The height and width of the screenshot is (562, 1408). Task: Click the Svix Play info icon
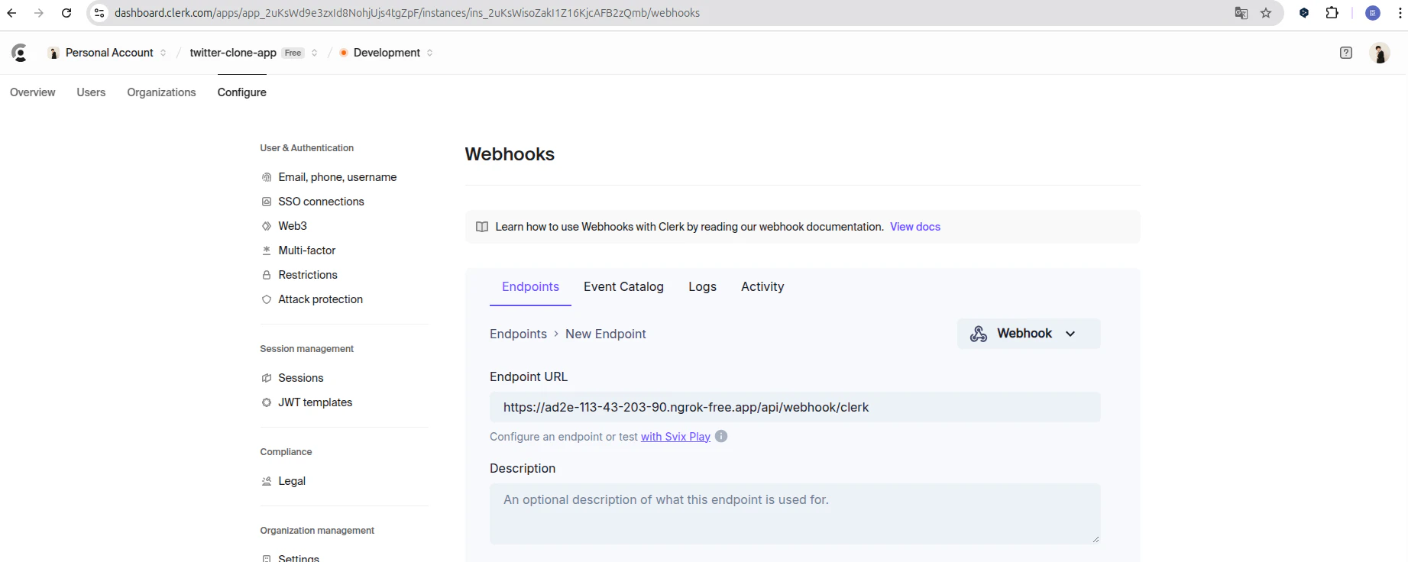pos(721,437)
